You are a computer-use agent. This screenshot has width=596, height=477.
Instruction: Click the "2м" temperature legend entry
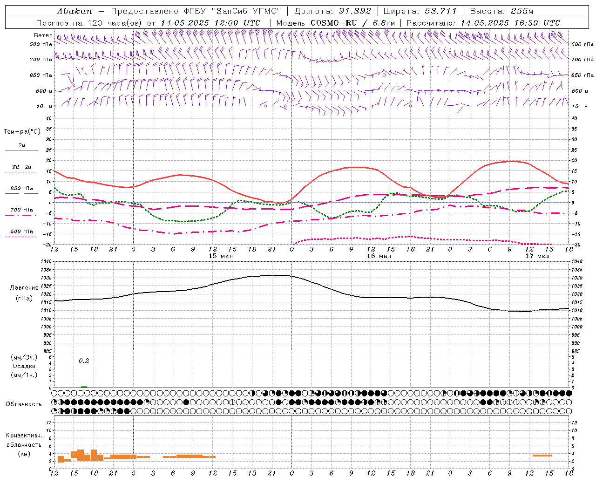click(22, 146)
